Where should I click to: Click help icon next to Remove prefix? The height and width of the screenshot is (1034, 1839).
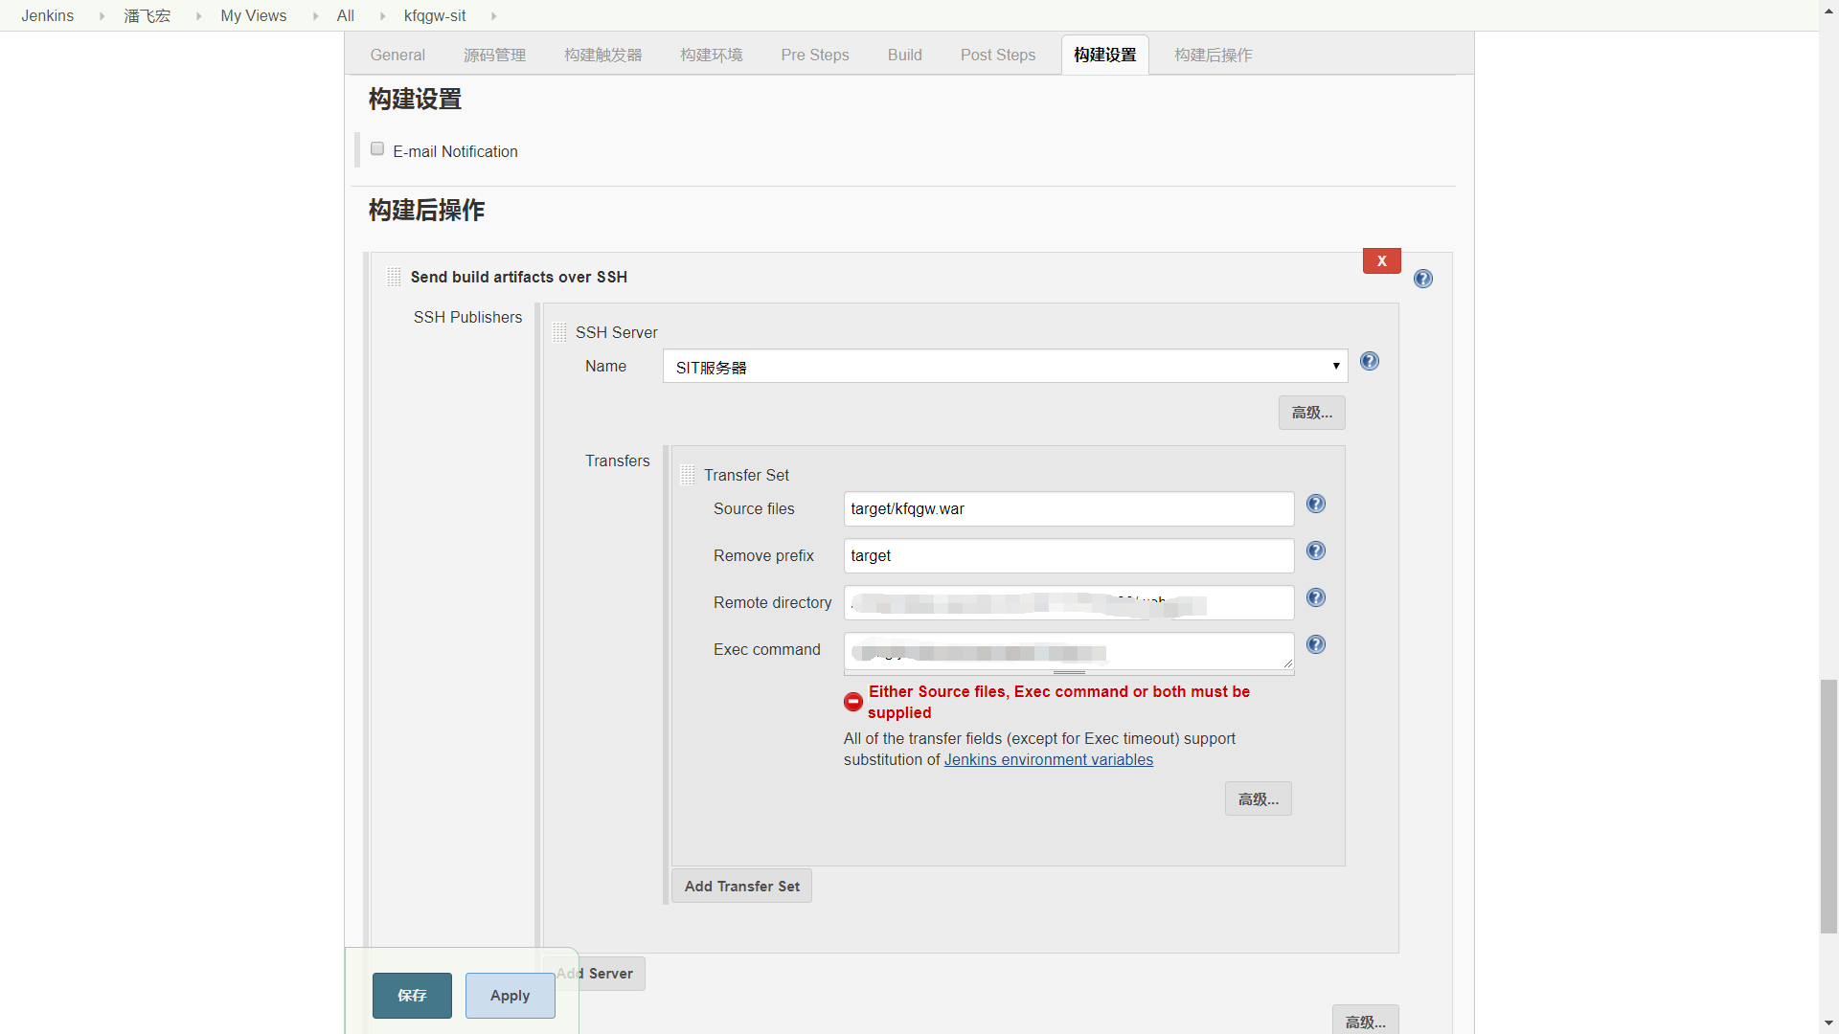1316,551
